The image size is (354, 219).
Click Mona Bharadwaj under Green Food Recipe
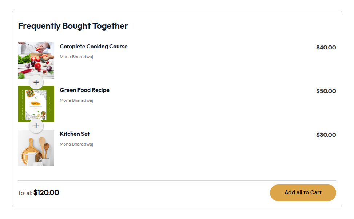[x=76, y=100]
